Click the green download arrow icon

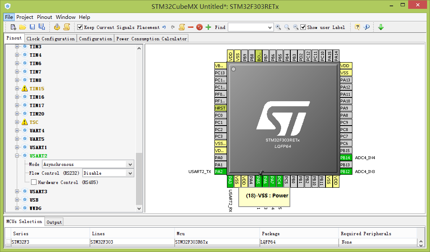click(x=381, y=27)
